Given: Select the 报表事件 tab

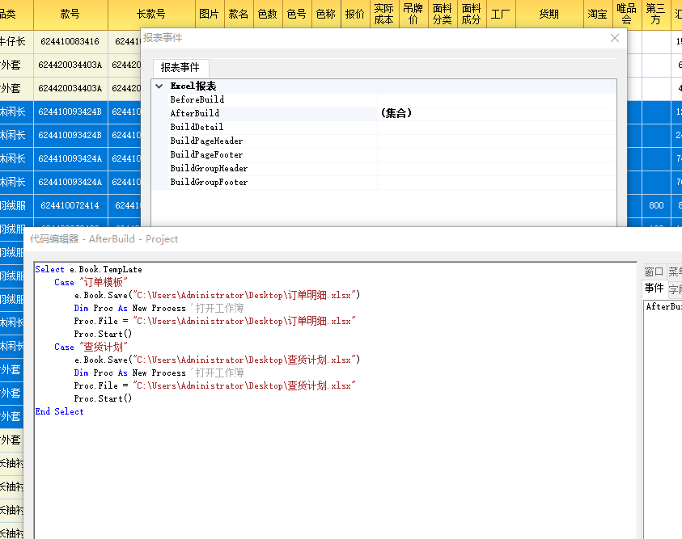Looking at the screenshot, I should coord(180,68).
